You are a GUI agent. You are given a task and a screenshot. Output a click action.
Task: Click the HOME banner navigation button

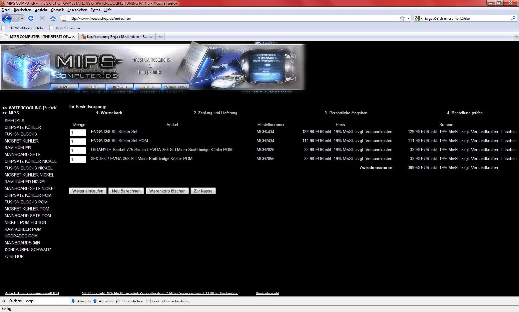tap(64, 87)
